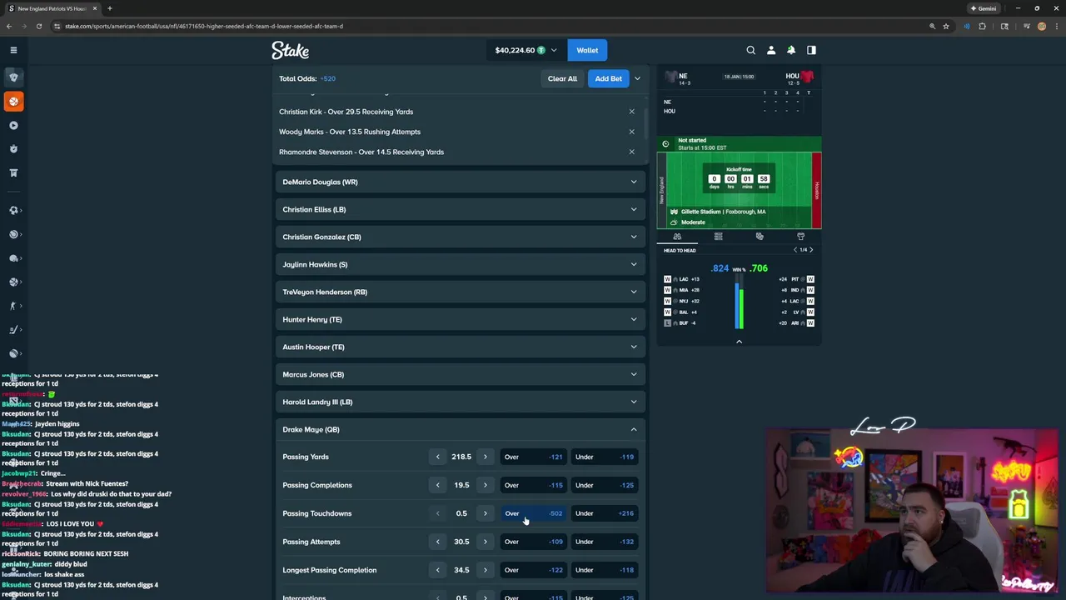Image resolution: width=1066 pixels, height=600 pixels.
Task: Select Under -125 for Passing Completions
Action: pyautogui.click(x=605, y=485)
